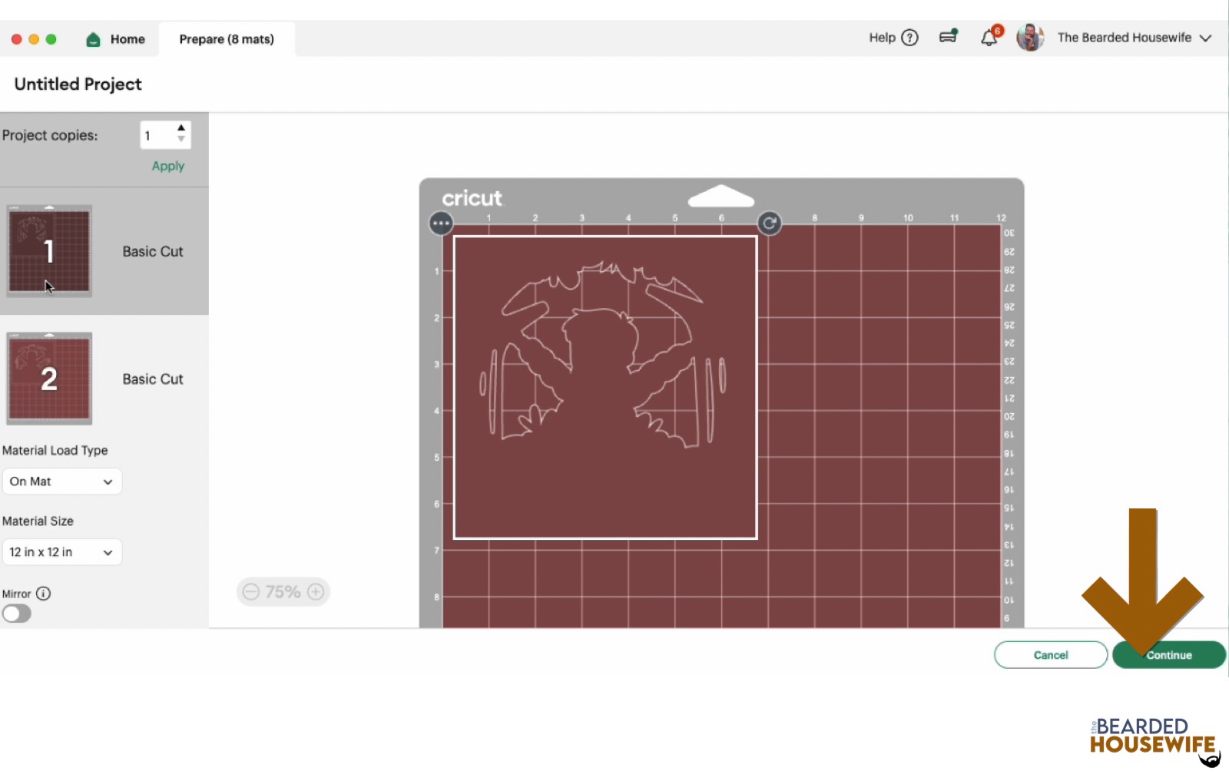1229x781 pixels.
Task: Expand the Material Size dropdown
Action: [x=61, y=552]
